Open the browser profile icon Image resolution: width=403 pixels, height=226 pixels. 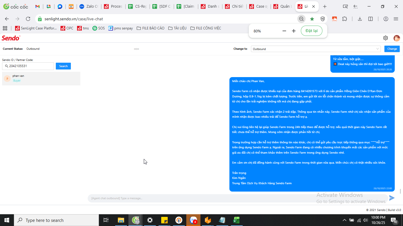tap(386, 19)
